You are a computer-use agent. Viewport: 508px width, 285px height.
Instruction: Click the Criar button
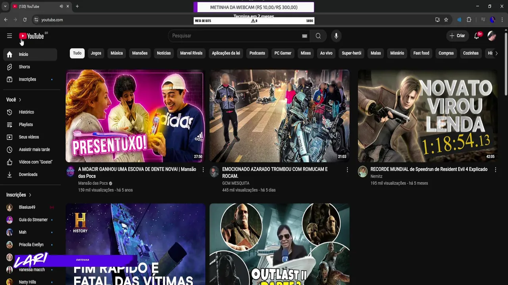tap(457, 36)
